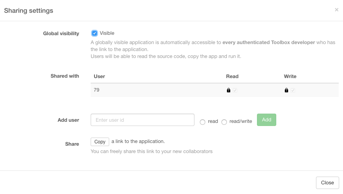343x194 pixels.
Task: Click the read/write radio label text
Action: [x=241, y=121]
